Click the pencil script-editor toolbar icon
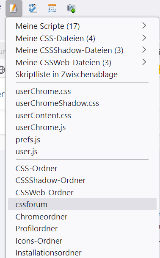This screenshot has width=160, height=258. (x=14, y=8)
